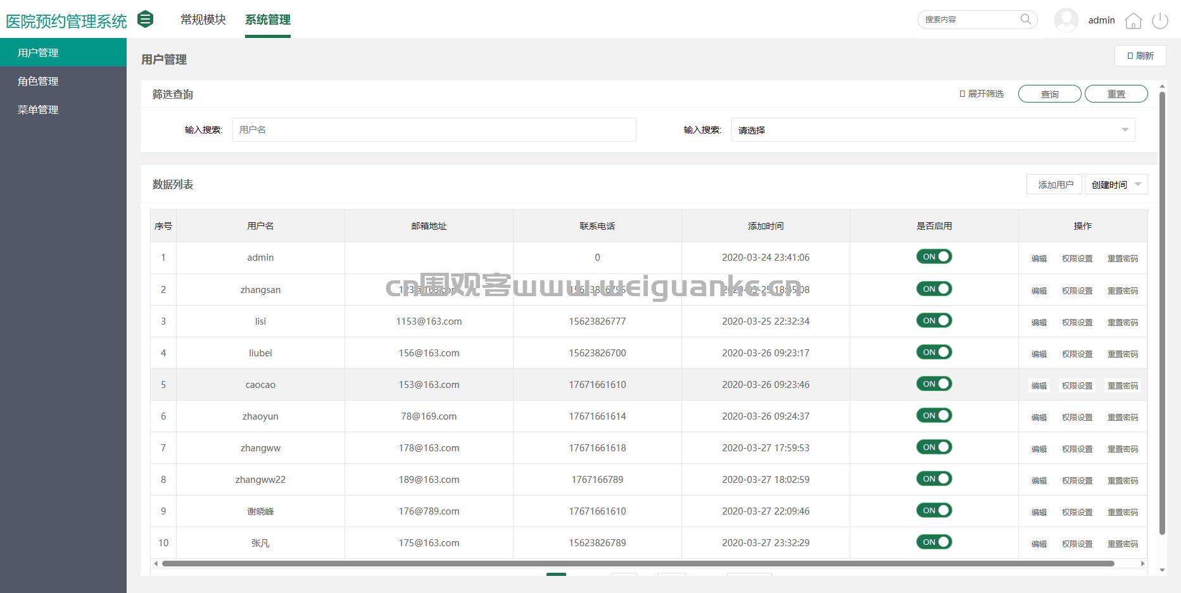Click the 查询 query button
This screenshot has height=593, width=1181.
pyautogui.click(x=1049, y=94)
